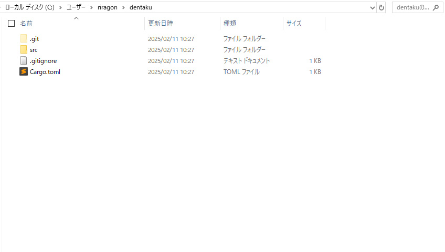Sort by 更新日時 column header
Screen dimensions: 445x252
[161, 24]
